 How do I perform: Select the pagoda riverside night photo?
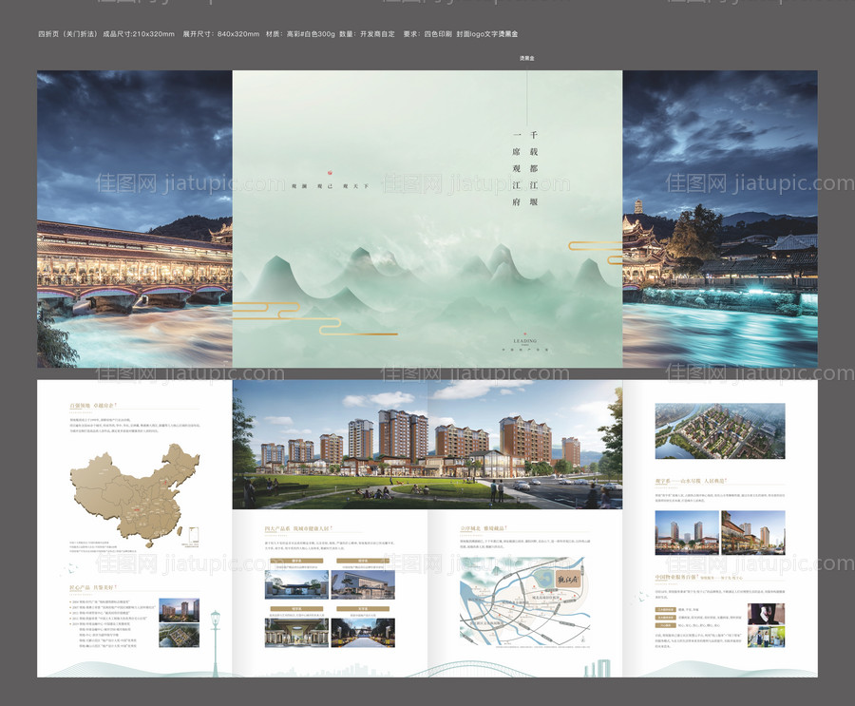pyautogui.click(x=719, y=219)
